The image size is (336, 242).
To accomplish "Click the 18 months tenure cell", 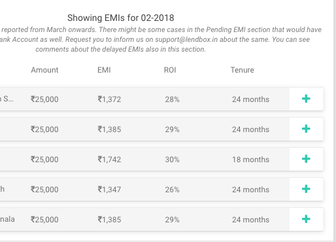I will [250, 160].
